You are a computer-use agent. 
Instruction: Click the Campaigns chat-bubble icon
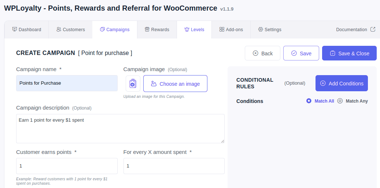[102, 29]
